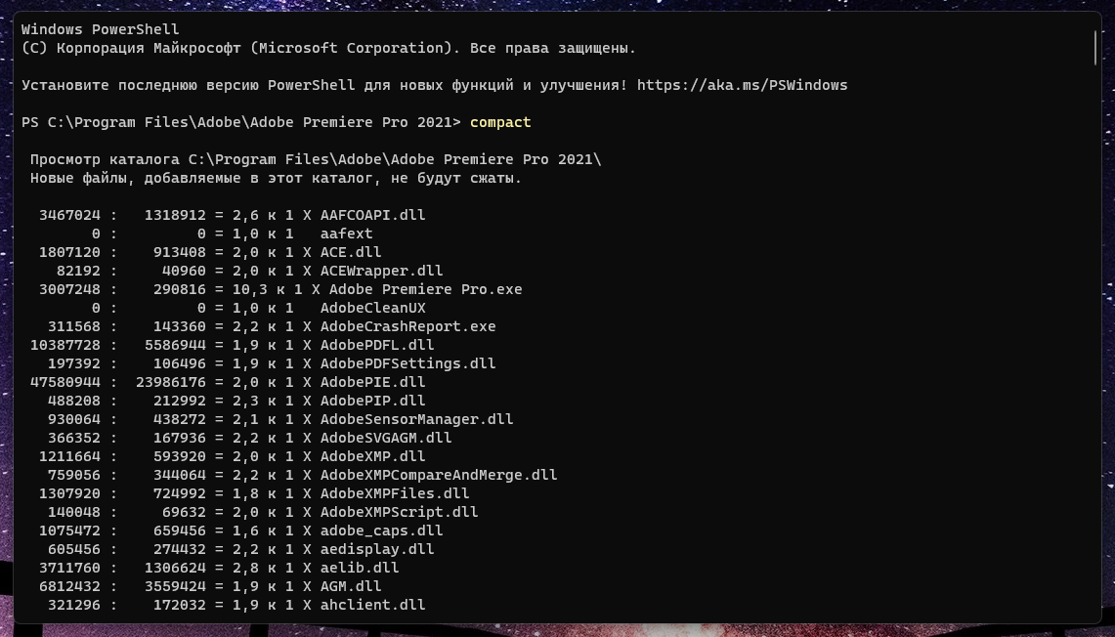Click the size value 3711760
Viewport: 1115px width, 637px height.
pyautogui.click(x=69, y=566)
